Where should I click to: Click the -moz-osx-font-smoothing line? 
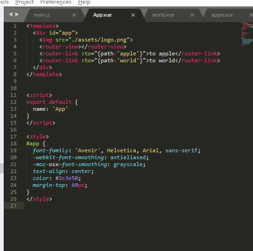tap(89, 164)
